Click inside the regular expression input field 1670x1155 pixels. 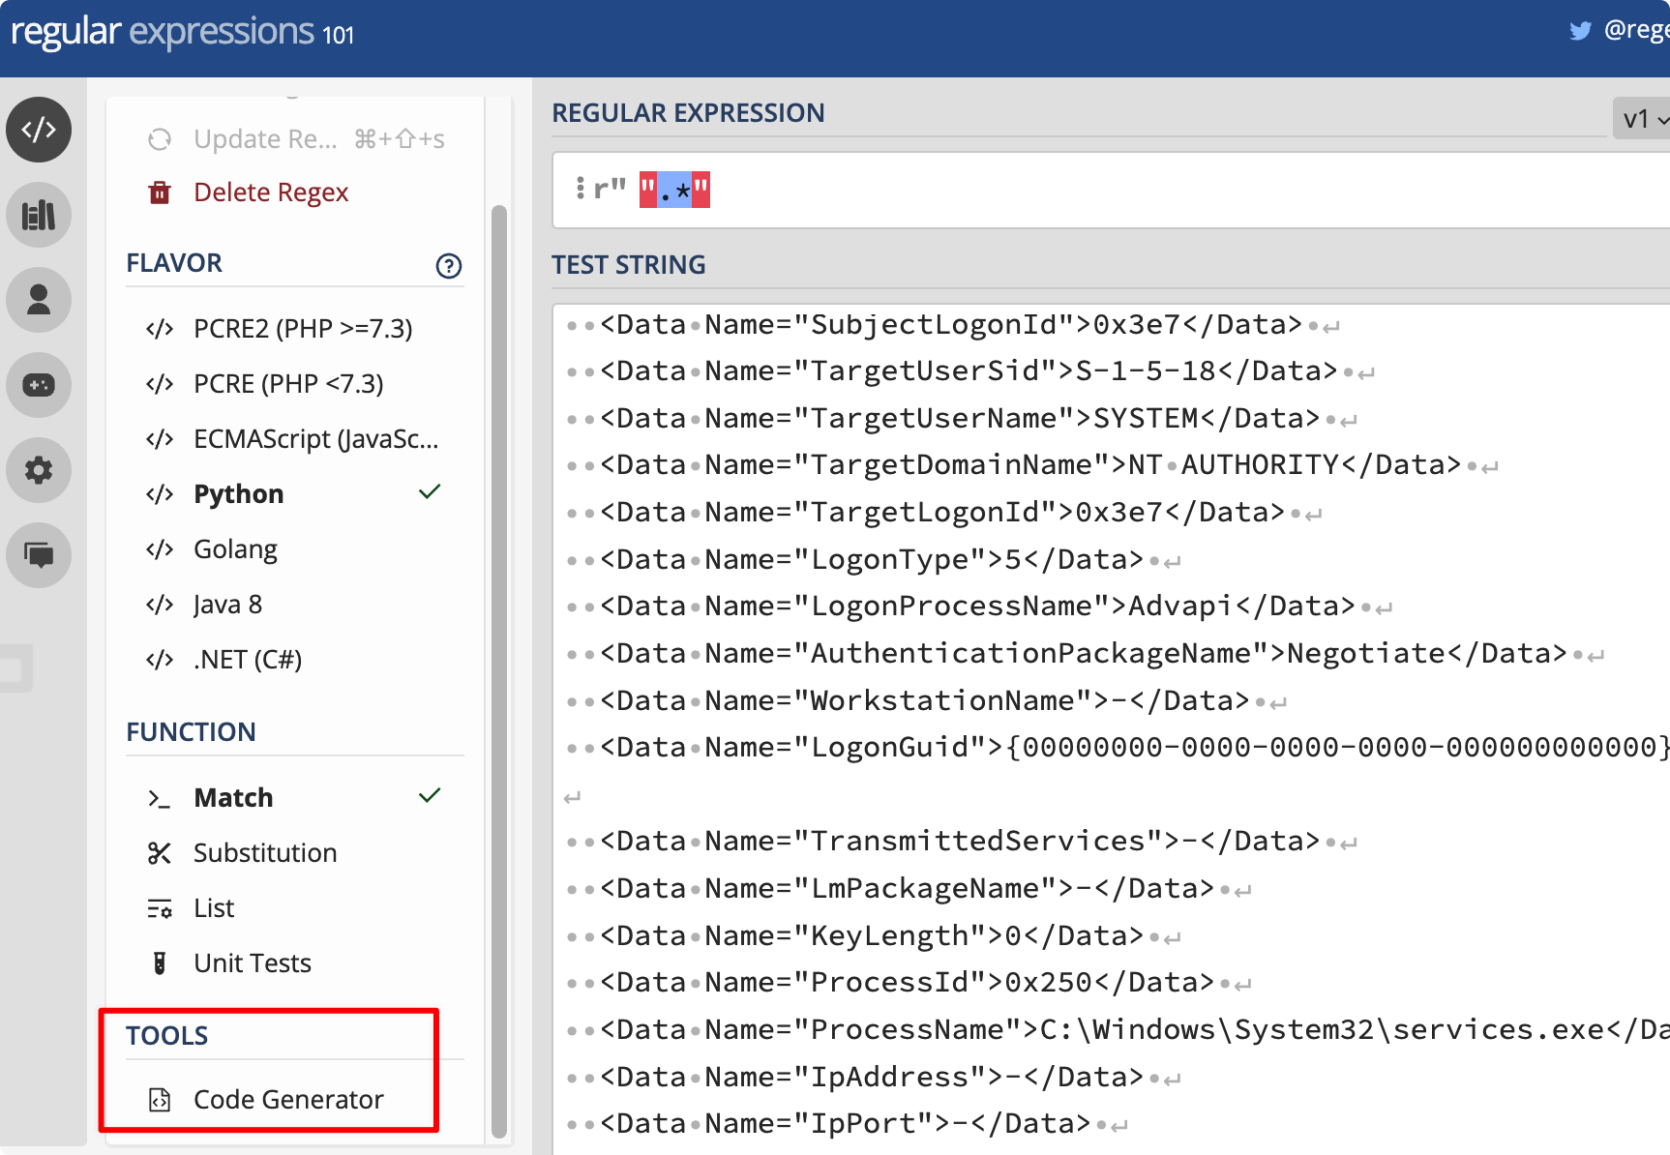click(x=968, y=190)
